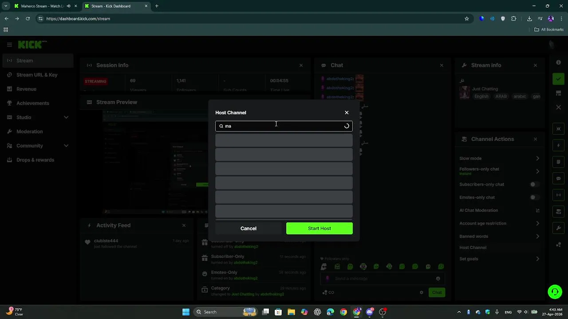Screen dimensions: 568x319
Task: Open emoji picker in message box
Action: (x=438, y=279)
